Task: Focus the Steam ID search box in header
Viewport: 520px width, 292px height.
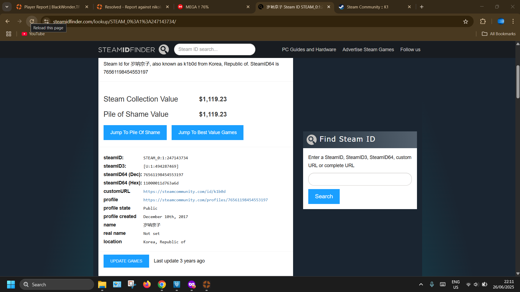Action: (x=214, y=50)
